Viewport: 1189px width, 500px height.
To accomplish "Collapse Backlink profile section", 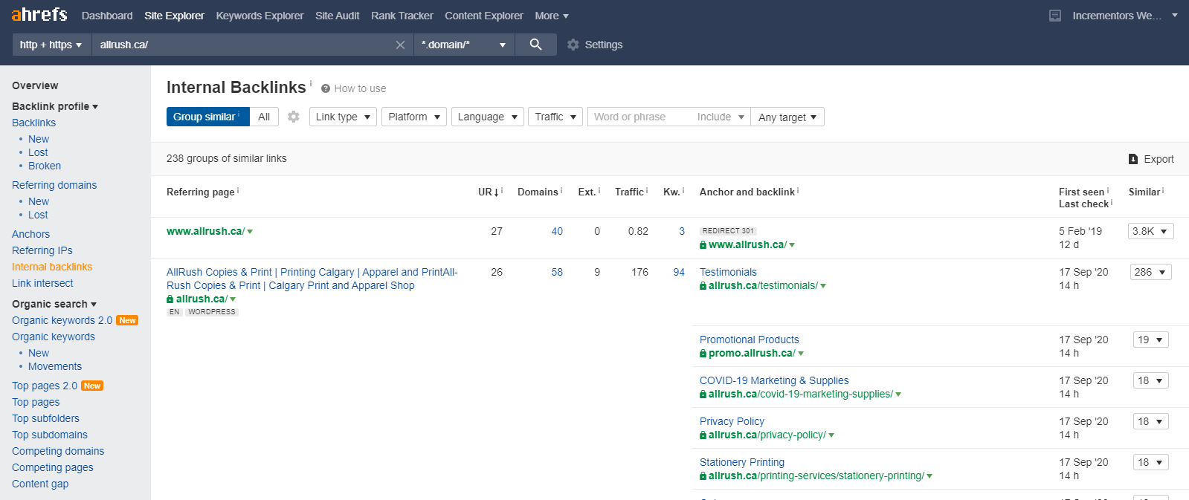I will (55, 106).
